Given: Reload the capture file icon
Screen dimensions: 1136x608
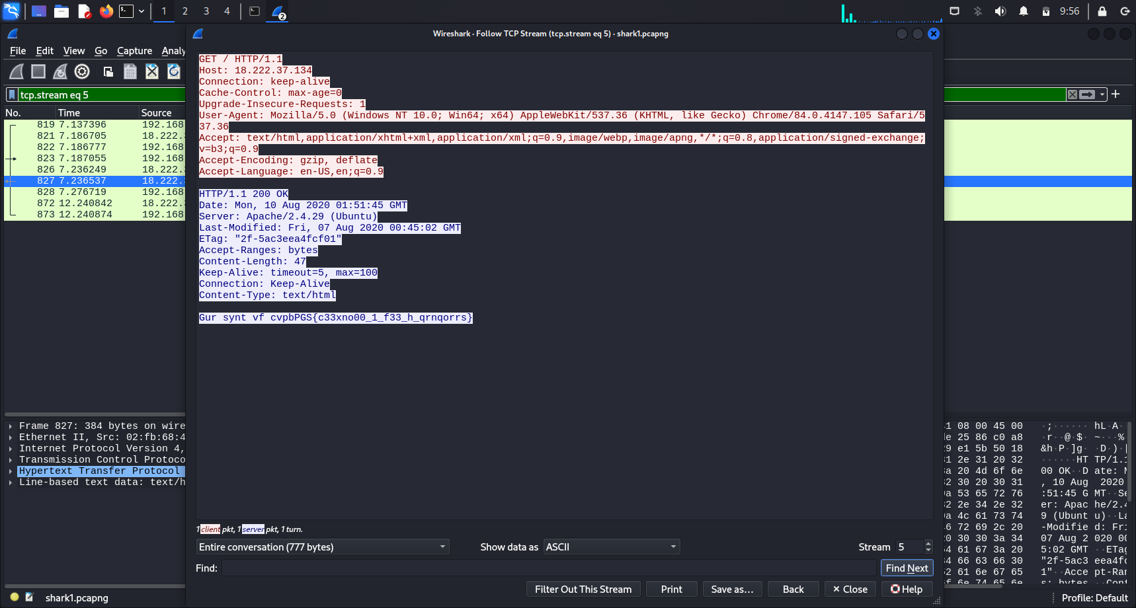Looking at the screenshot, I should (174, 71).
